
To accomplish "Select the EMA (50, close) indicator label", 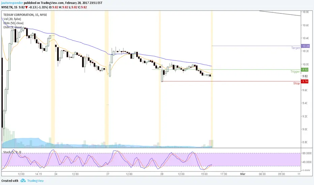I will pos(13,23).
